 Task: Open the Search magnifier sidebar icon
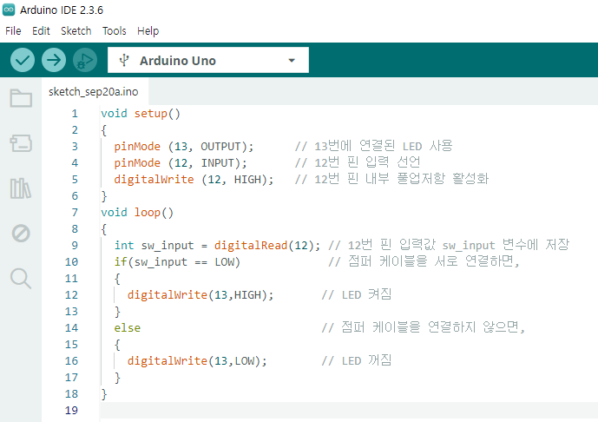21,279
